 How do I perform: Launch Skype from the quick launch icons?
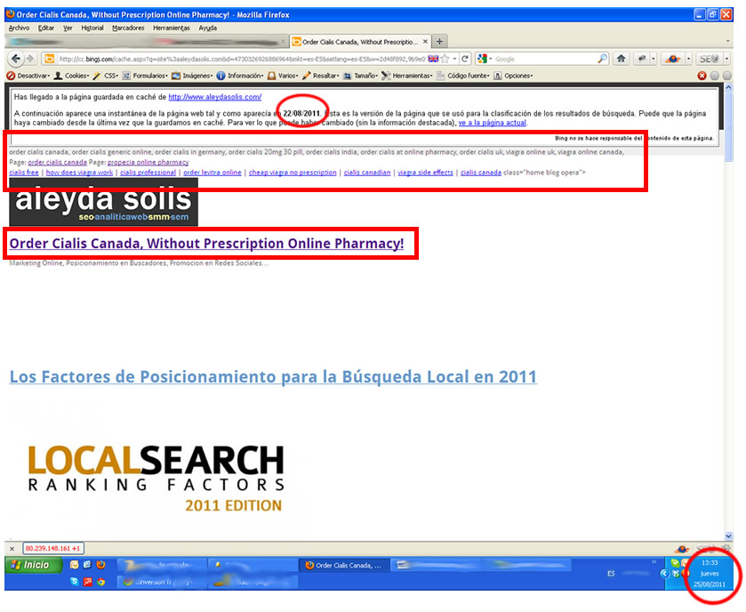click(x=74, y=582)
